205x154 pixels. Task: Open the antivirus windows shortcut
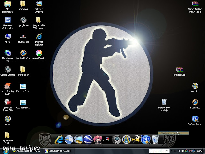39,6
